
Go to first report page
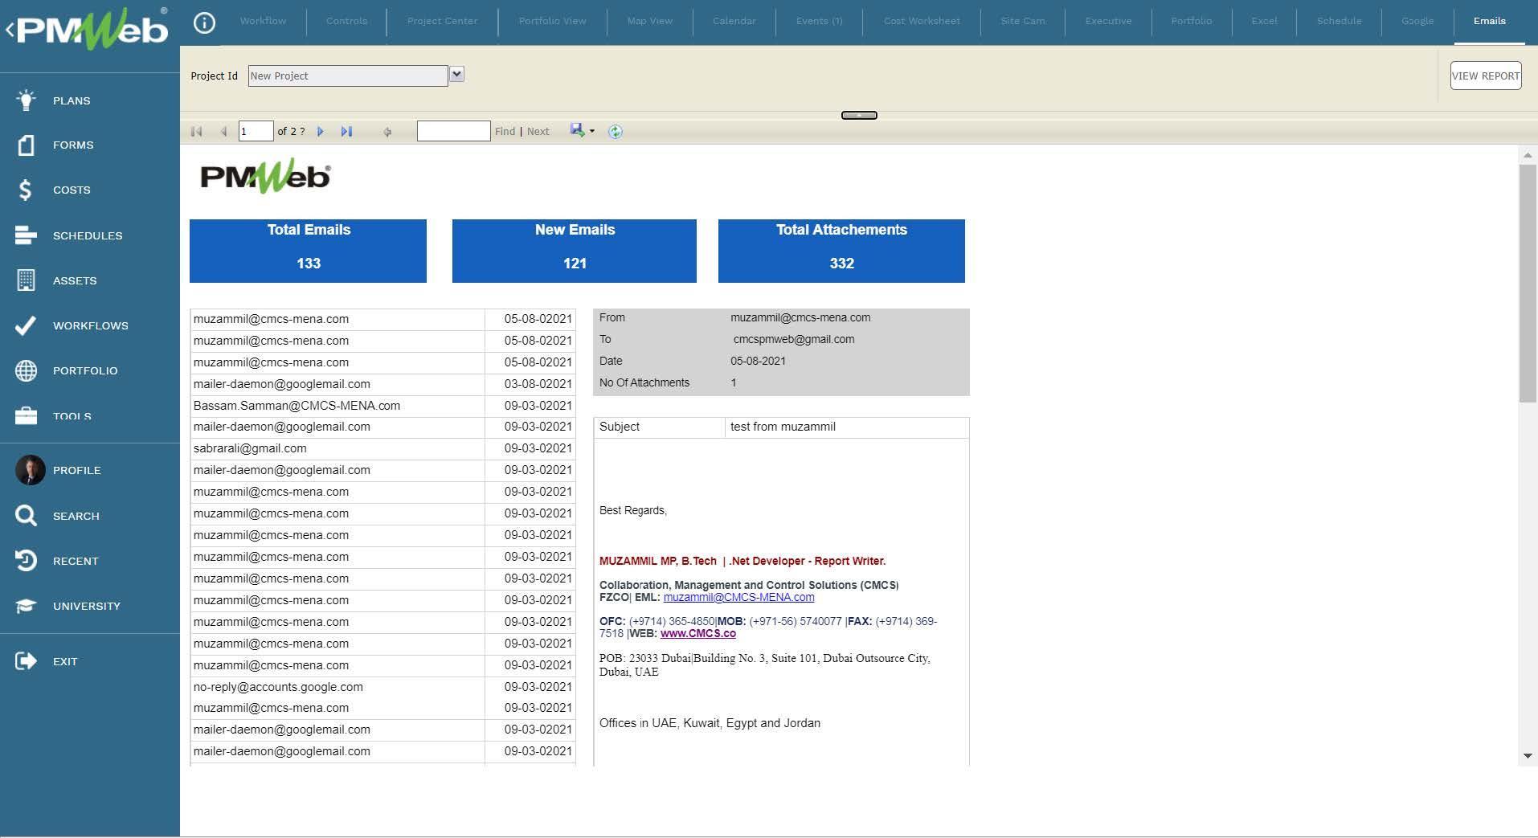196,131
